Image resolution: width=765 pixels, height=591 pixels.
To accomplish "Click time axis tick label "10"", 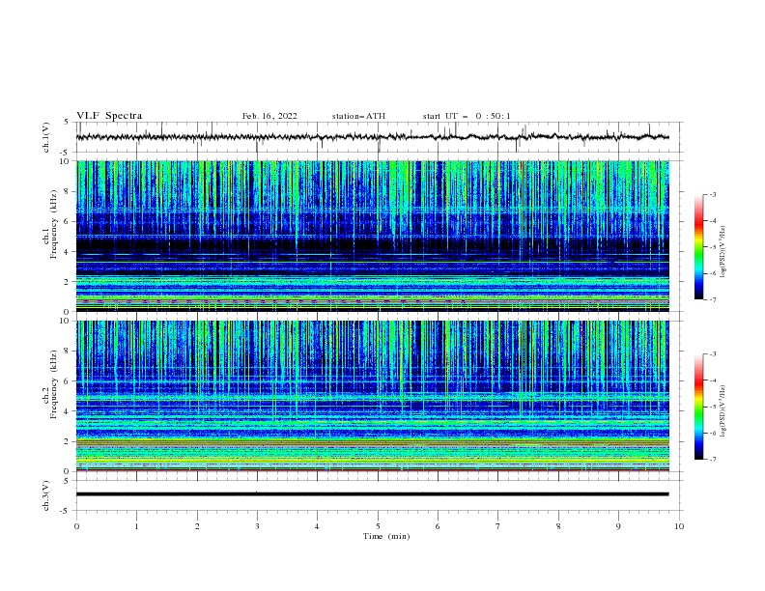I will (x=679, y=526).
